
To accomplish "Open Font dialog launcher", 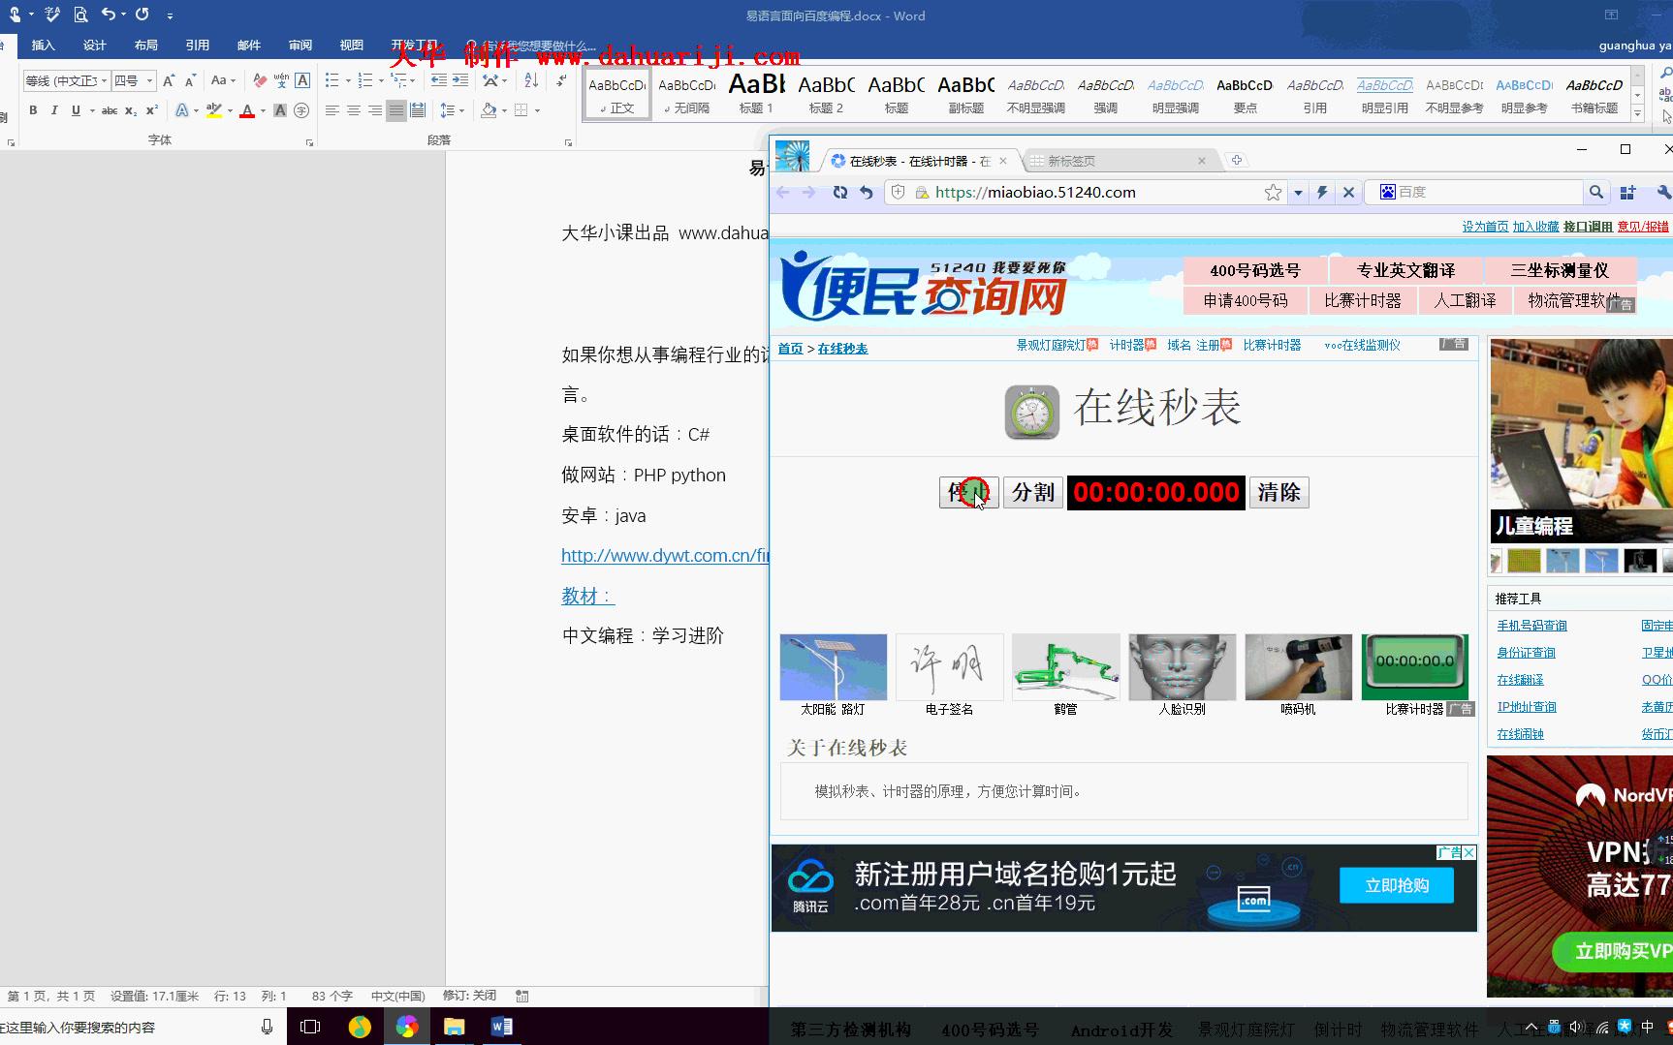I will [310, 142].
